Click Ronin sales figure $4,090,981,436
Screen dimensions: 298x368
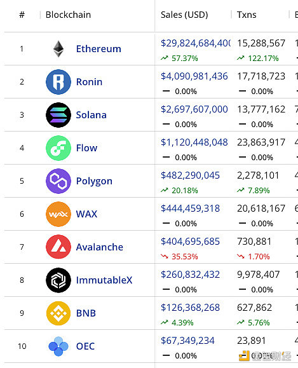click(x=194, y=76)
